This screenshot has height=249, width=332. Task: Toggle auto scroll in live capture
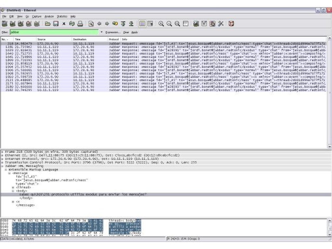click(x=150, y=24)
